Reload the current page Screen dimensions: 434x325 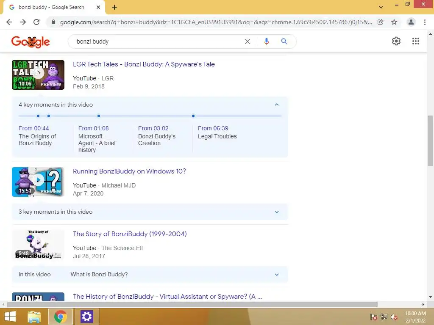click(x=36, y=22)
